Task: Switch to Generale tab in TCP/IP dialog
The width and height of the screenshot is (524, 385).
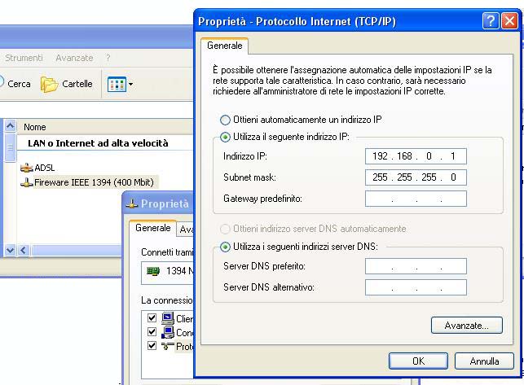Action: click(225, 46)
